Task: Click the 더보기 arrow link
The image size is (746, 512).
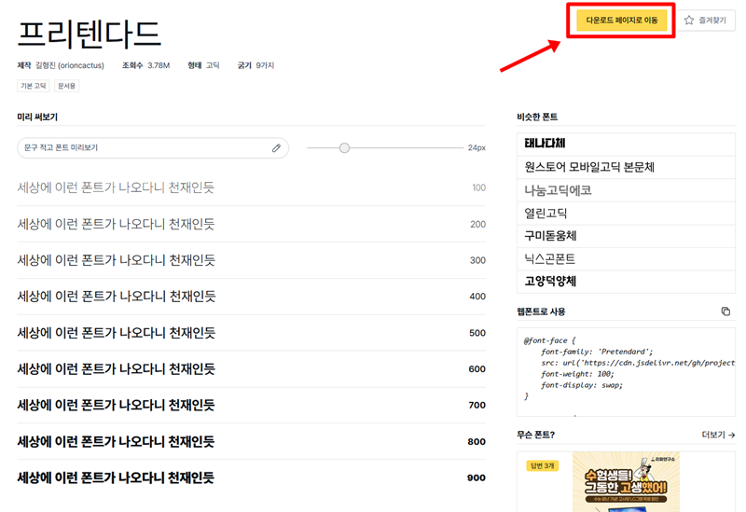Action: (x=718, y=435)
